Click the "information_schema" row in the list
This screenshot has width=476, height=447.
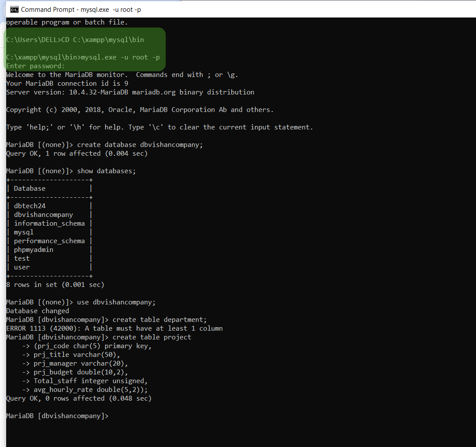click(x=49, y=223)
